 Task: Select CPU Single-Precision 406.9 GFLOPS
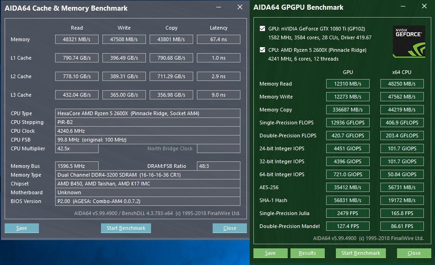click(402, 123)
